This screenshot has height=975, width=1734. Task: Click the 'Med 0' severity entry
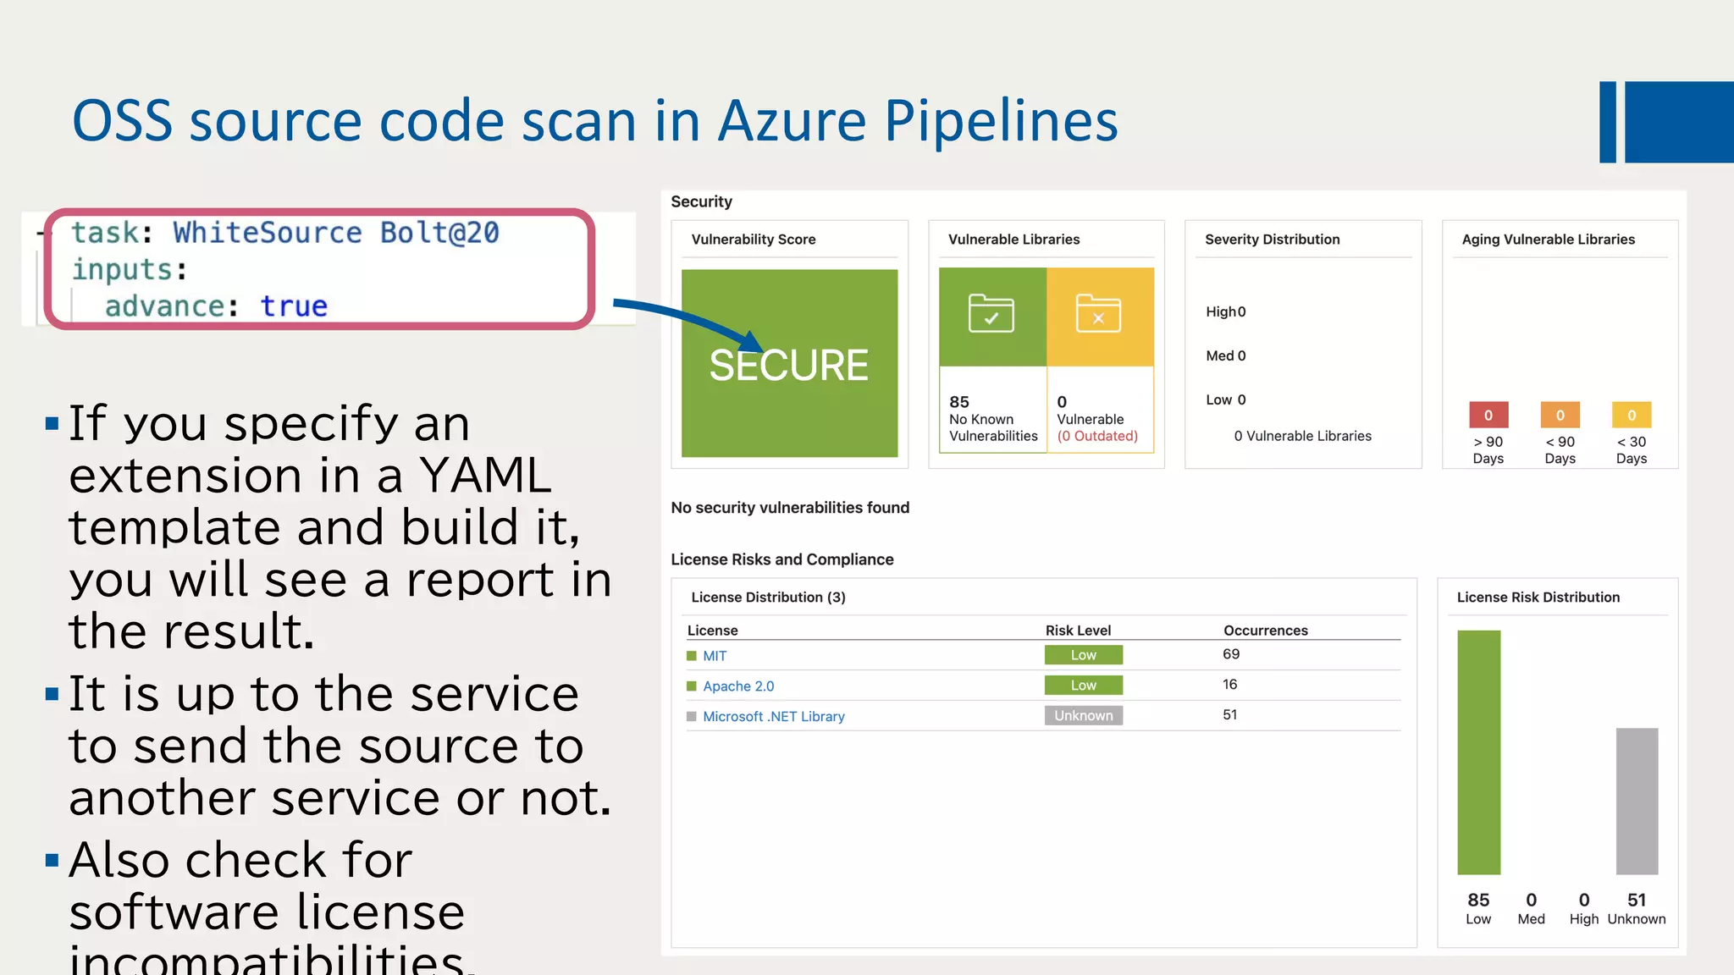coord(1226,355)
